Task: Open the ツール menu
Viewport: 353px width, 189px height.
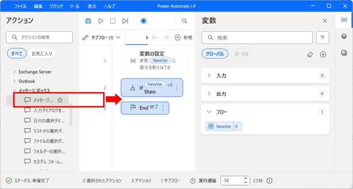Action: click(74, 7)
